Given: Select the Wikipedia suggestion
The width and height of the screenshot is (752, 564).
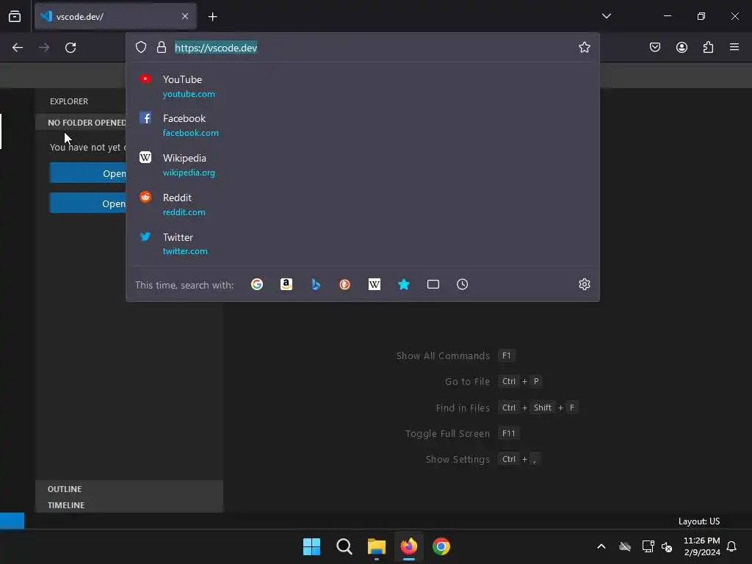Looking at the screenshot, I should point(363,165).
